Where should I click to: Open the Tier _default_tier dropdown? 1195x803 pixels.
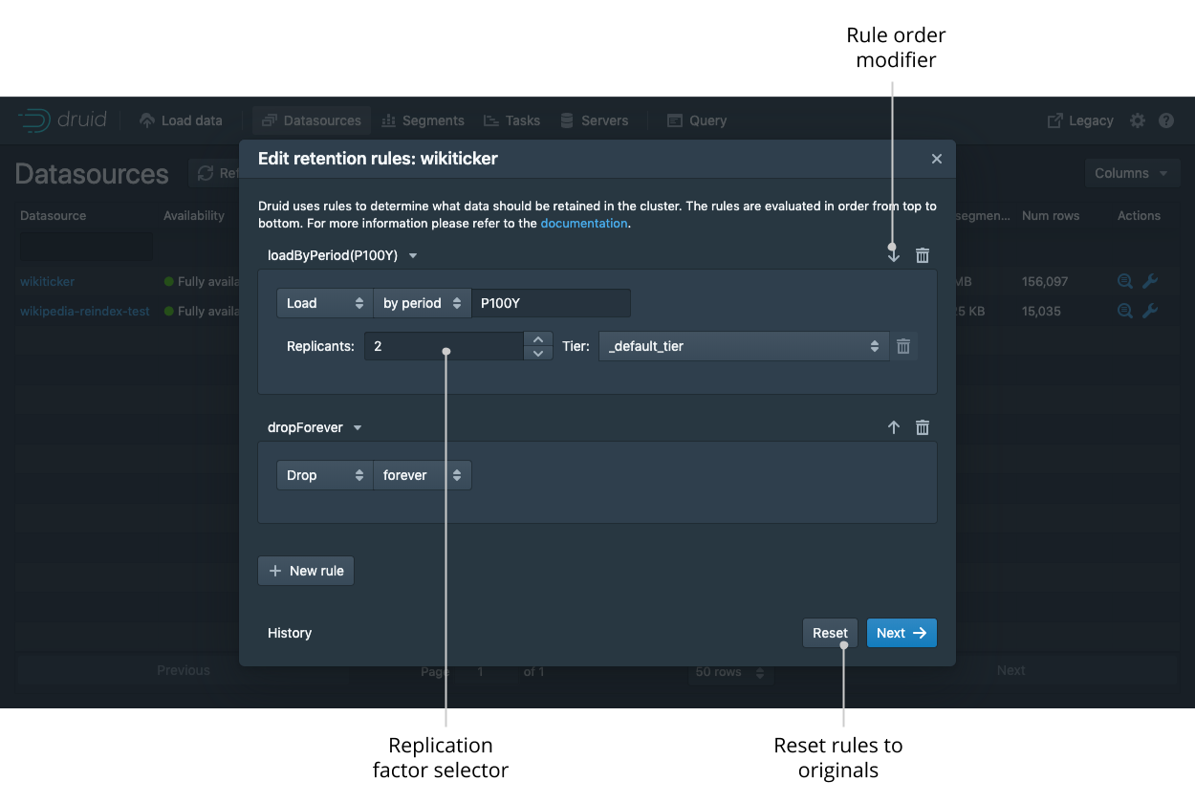744,346
